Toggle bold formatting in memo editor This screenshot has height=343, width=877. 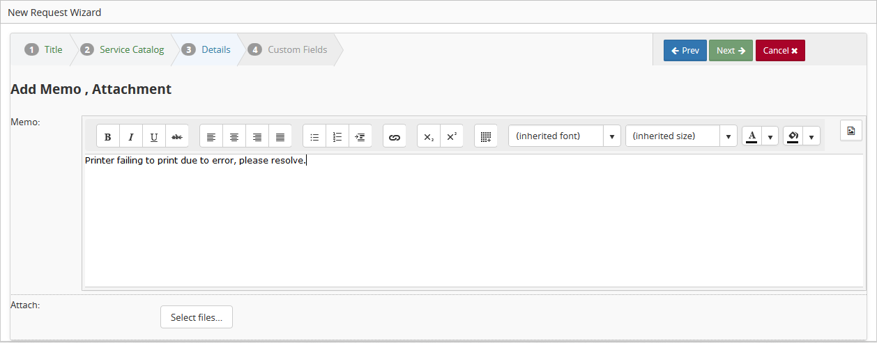coord(108,136)
